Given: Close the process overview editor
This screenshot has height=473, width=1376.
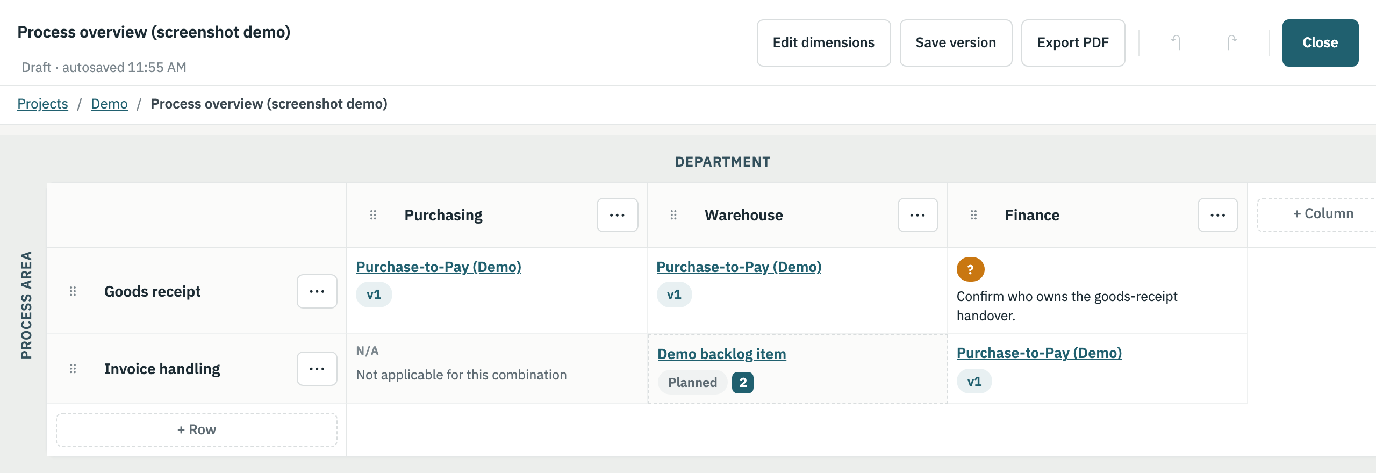Looking at the screenshot, I should click(1320, 43).
